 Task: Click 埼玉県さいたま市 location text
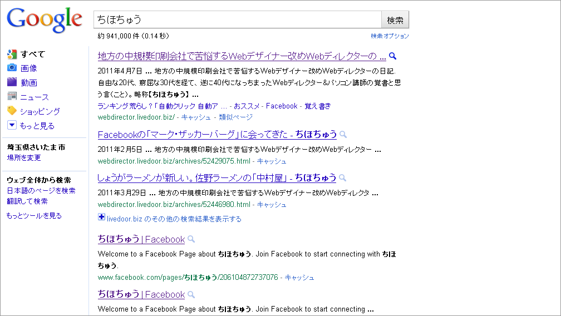click(36, 147)
